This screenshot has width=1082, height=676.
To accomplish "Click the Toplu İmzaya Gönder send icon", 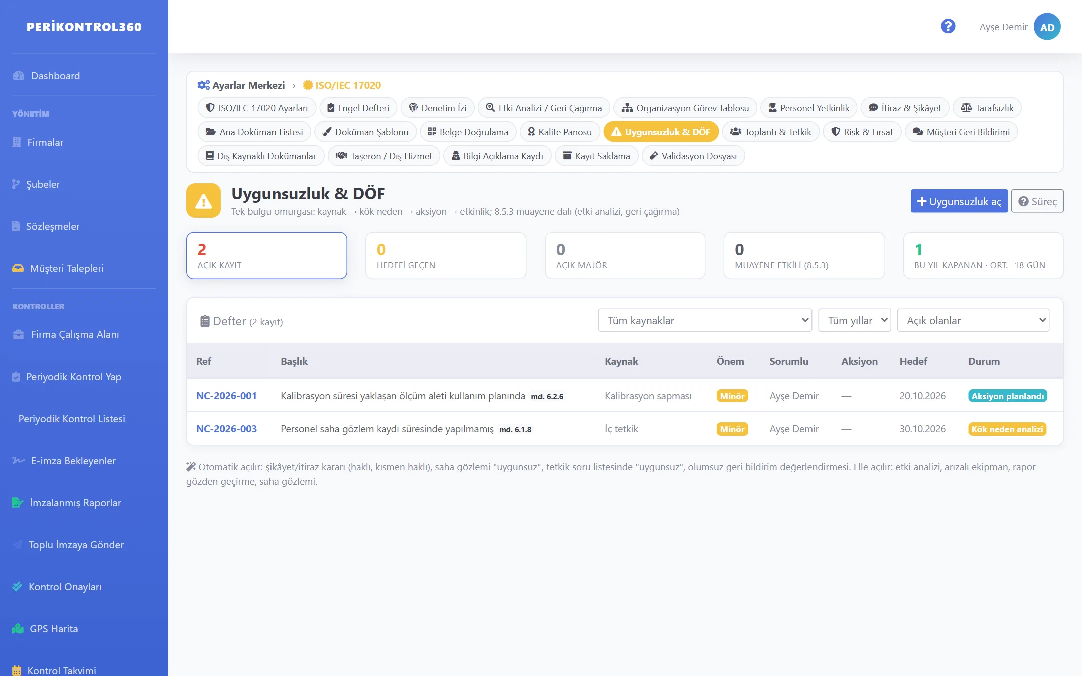I will (17, 545).
